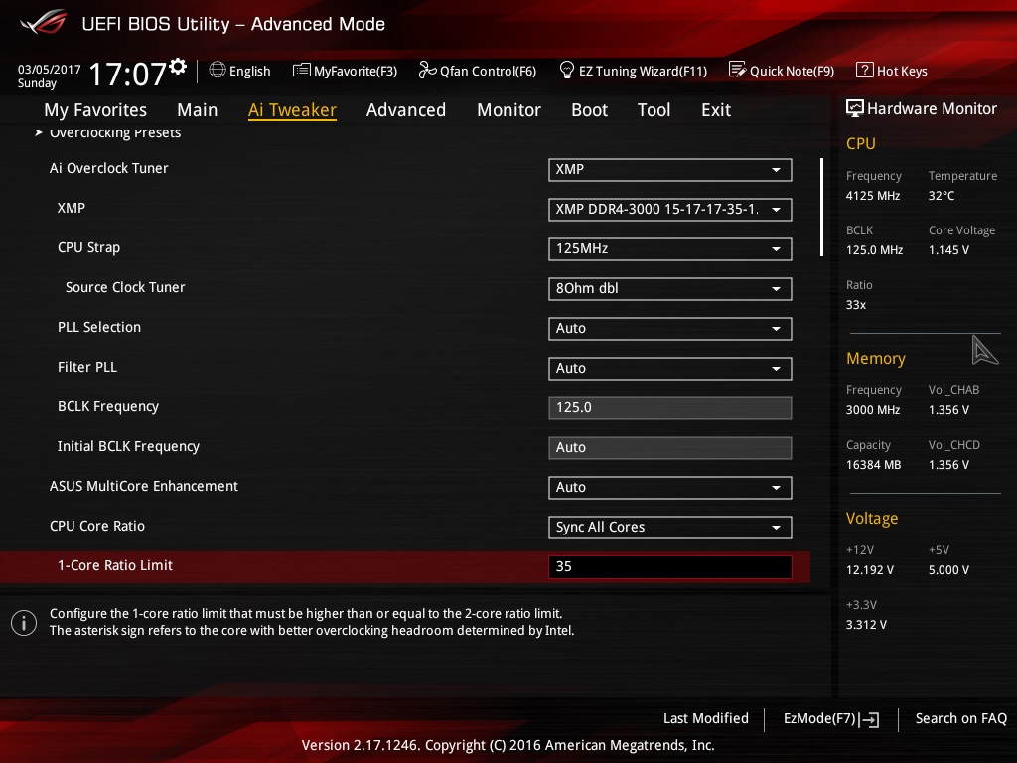Image resolution: width=1017 pixels, height=763 pixels.
Task: Start EZ Tuning Wizard(F11)
Action: click(x=633, y=71)
